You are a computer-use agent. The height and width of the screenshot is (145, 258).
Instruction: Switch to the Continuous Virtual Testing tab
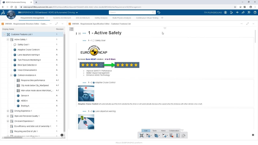147,18
